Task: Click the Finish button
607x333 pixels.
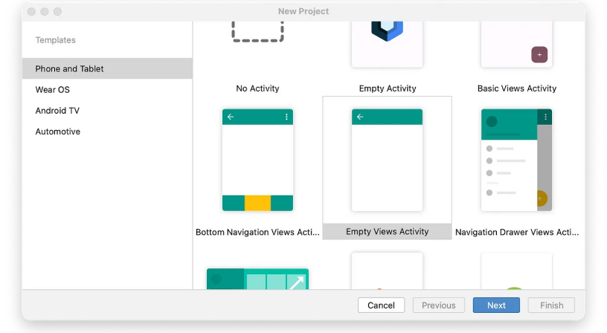Action: (x=552, y=305)
